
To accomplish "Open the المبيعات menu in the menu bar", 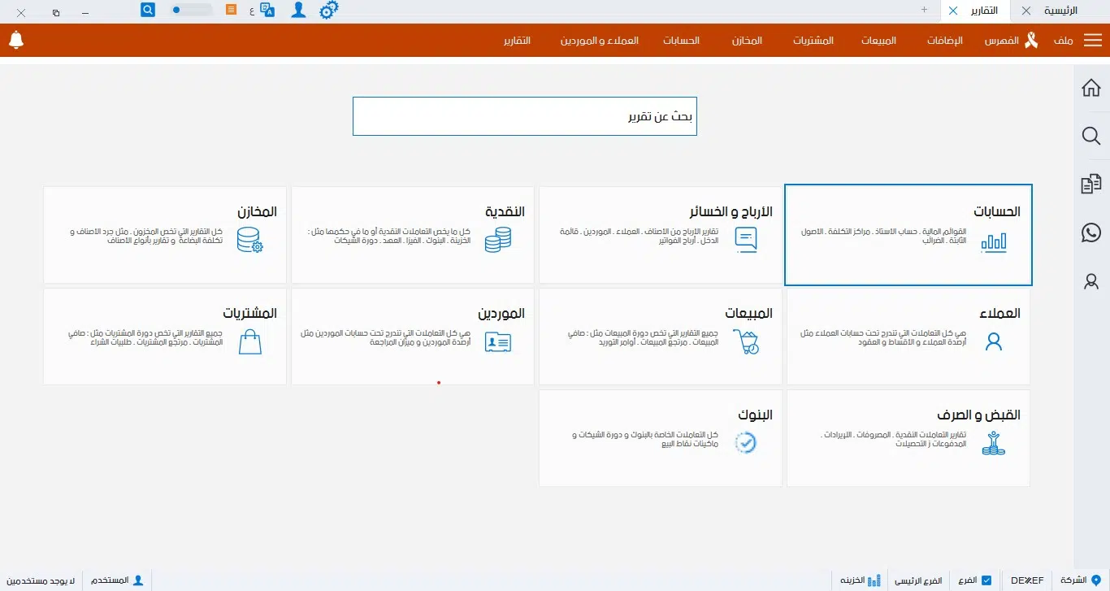I will pos(878,40).
